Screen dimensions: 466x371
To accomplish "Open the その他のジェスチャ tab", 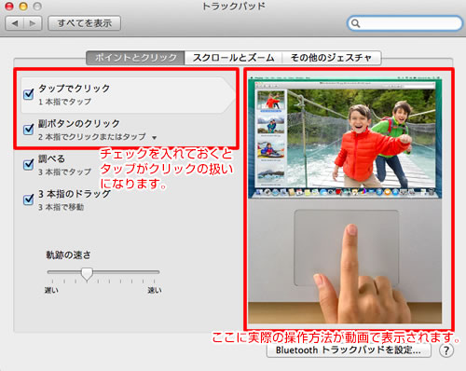I will click(x=332, y=58).
